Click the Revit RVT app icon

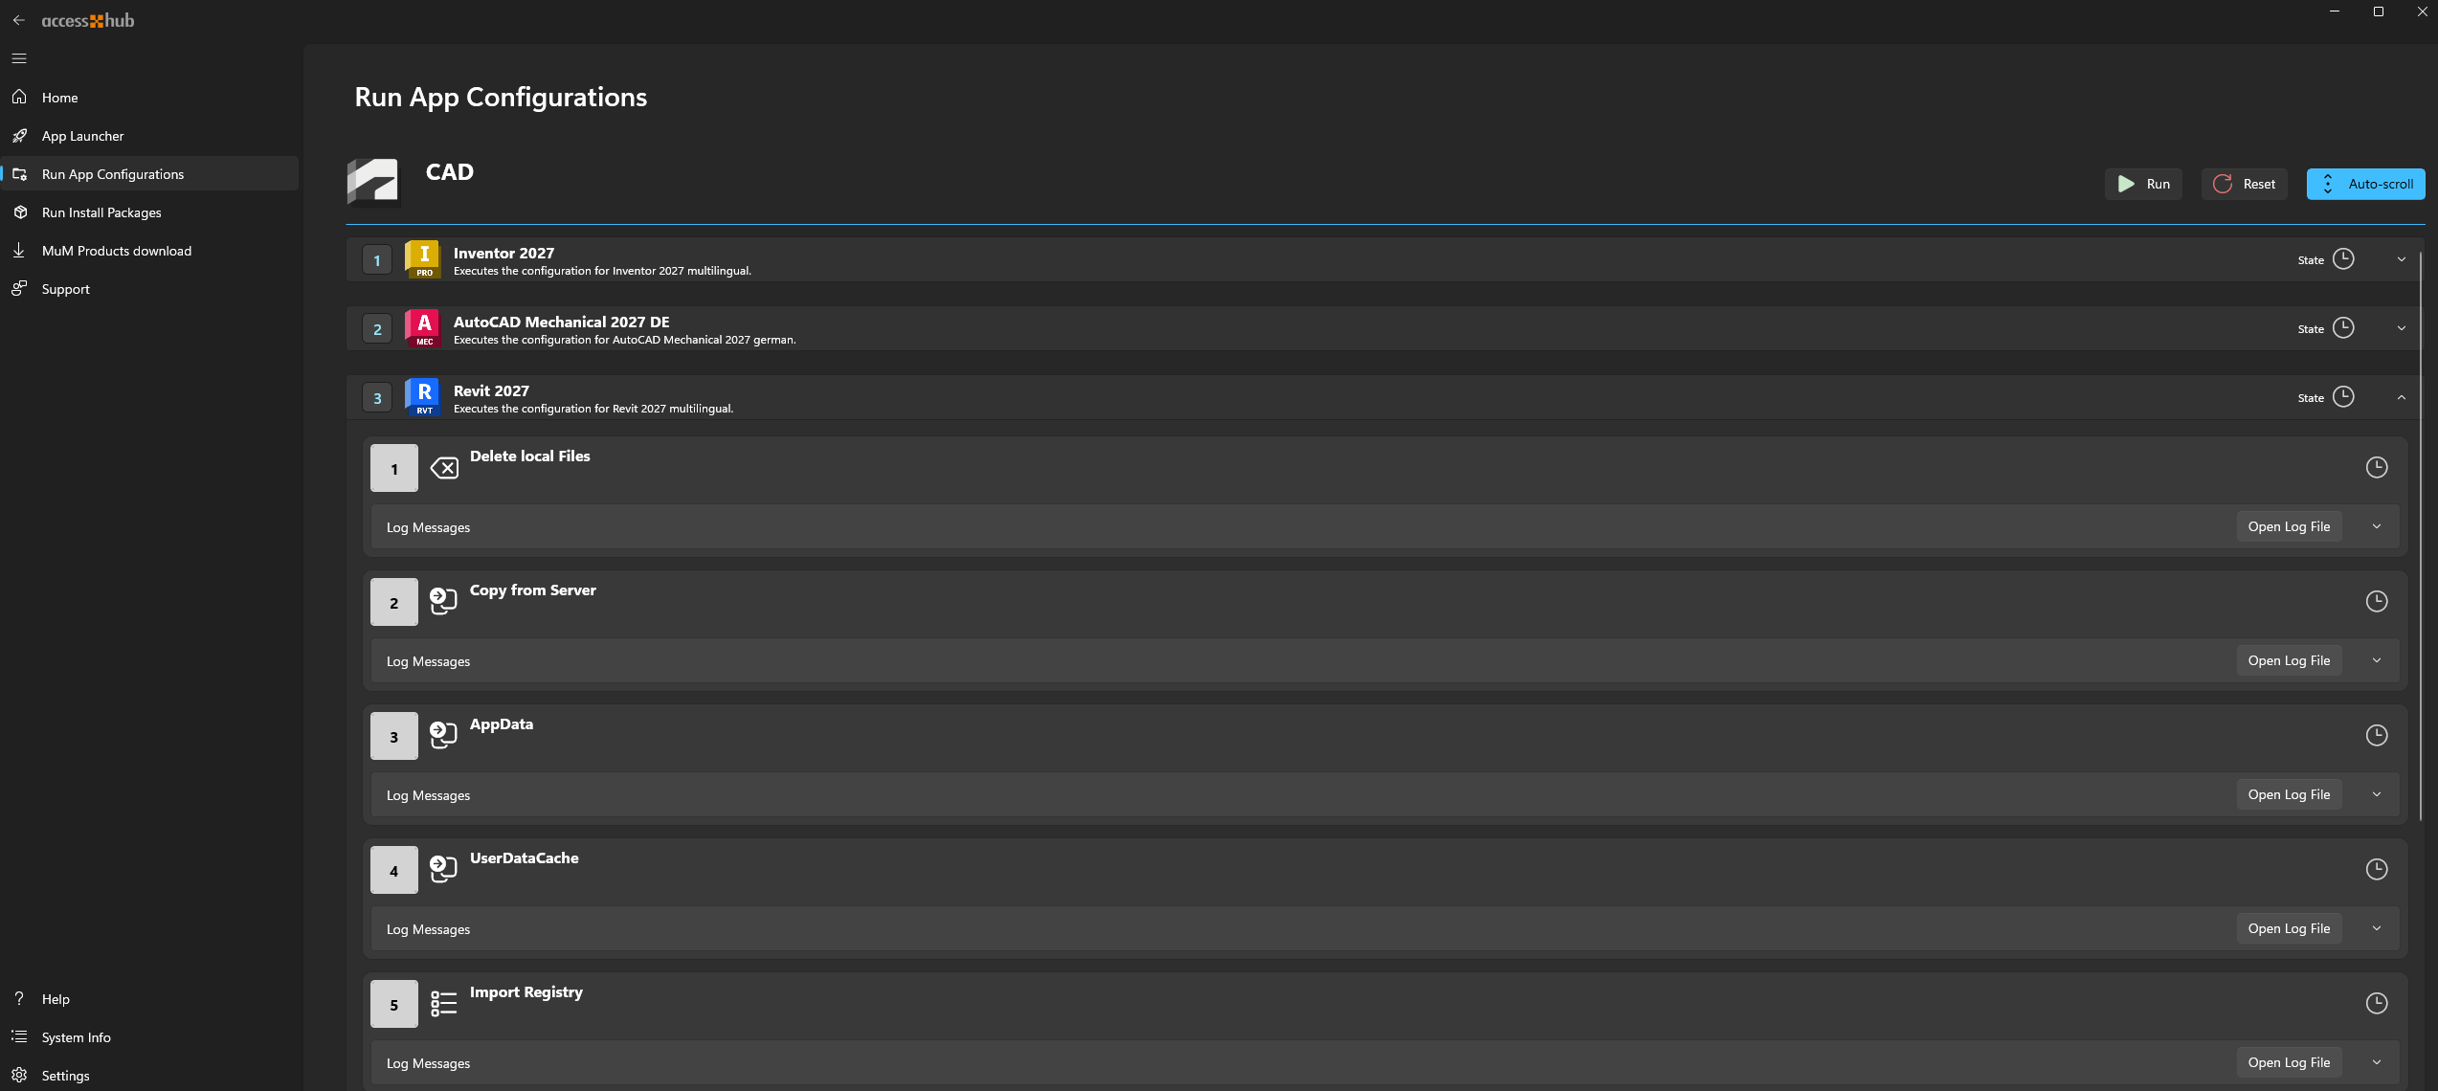pos(424,397)
